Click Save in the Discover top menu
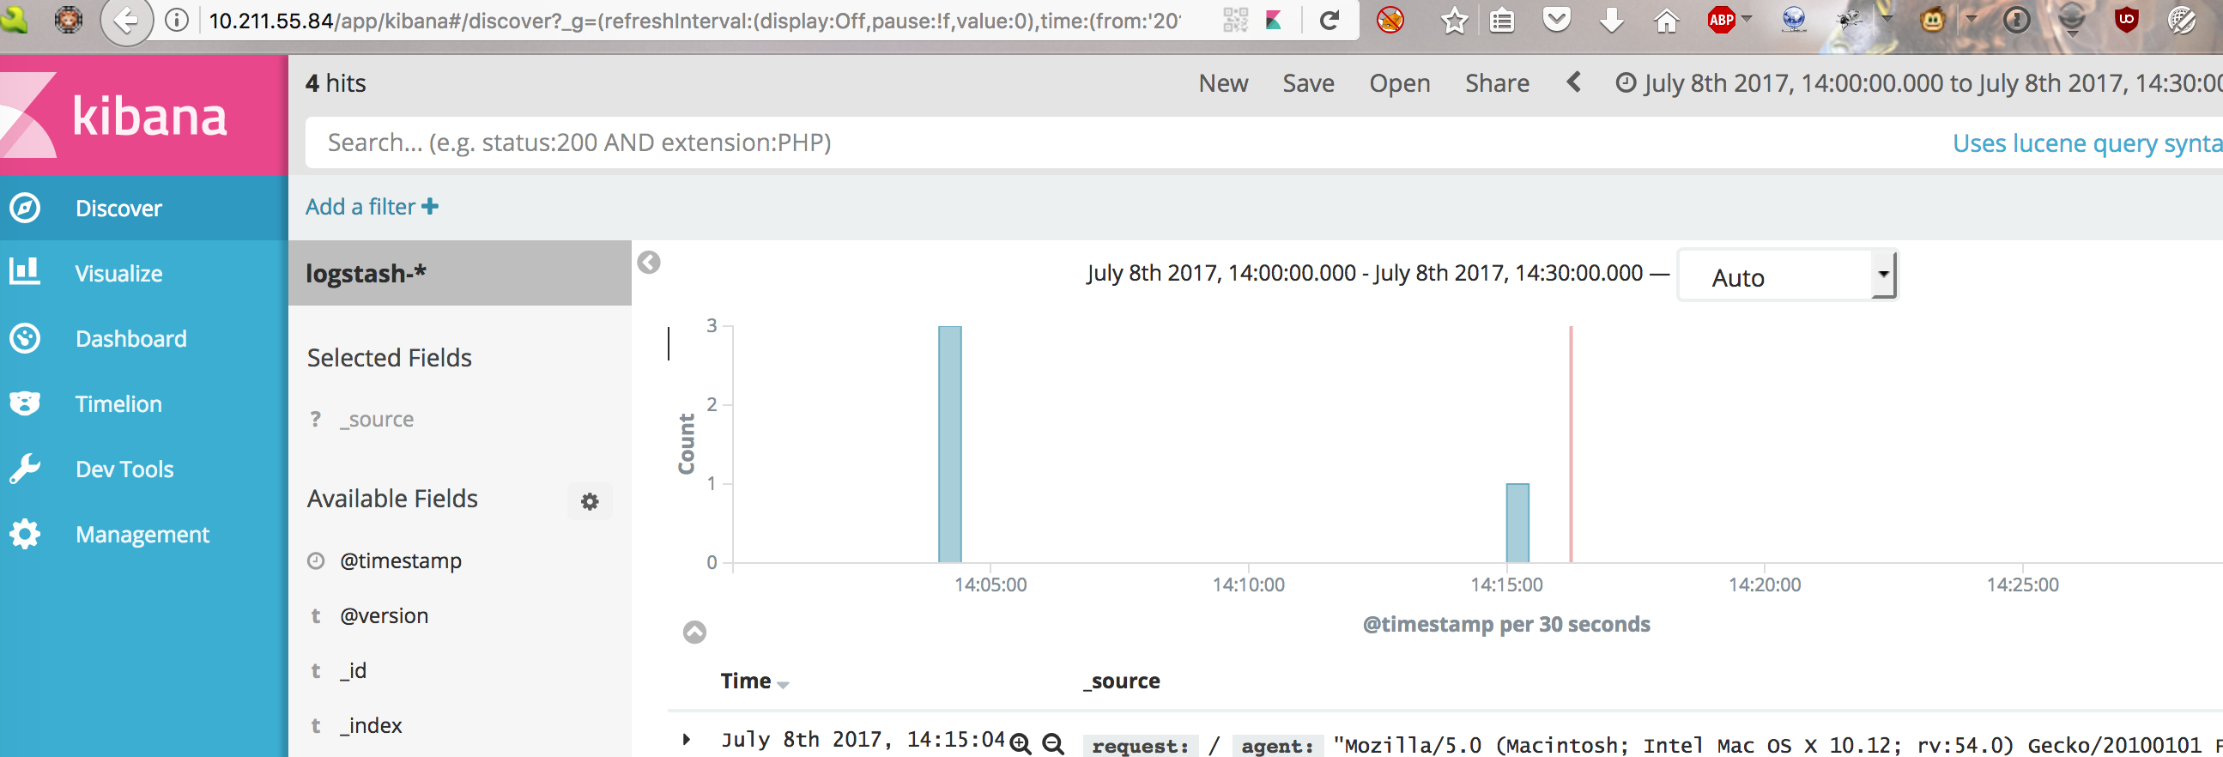Image resolution: width=2223 pixels, height=757 pixels. click(1308, 83)
